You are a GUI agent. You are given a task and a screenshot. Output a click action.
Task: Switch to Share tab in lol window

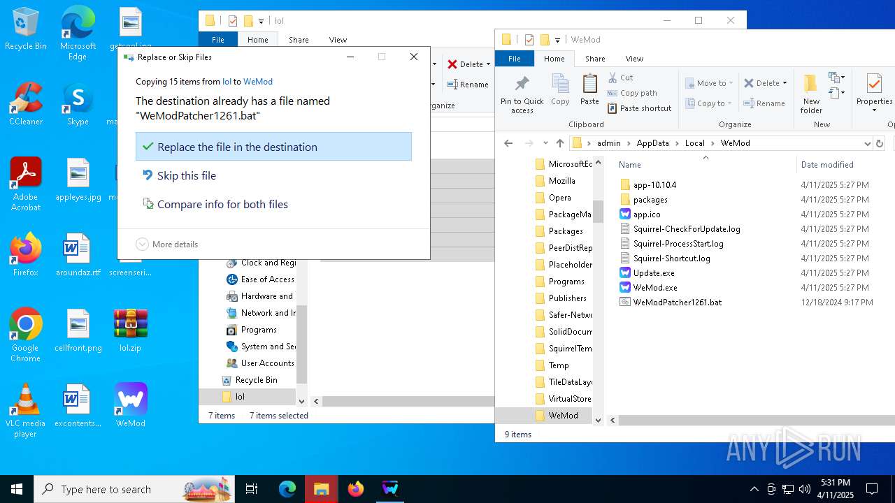(x=299, y=40)
